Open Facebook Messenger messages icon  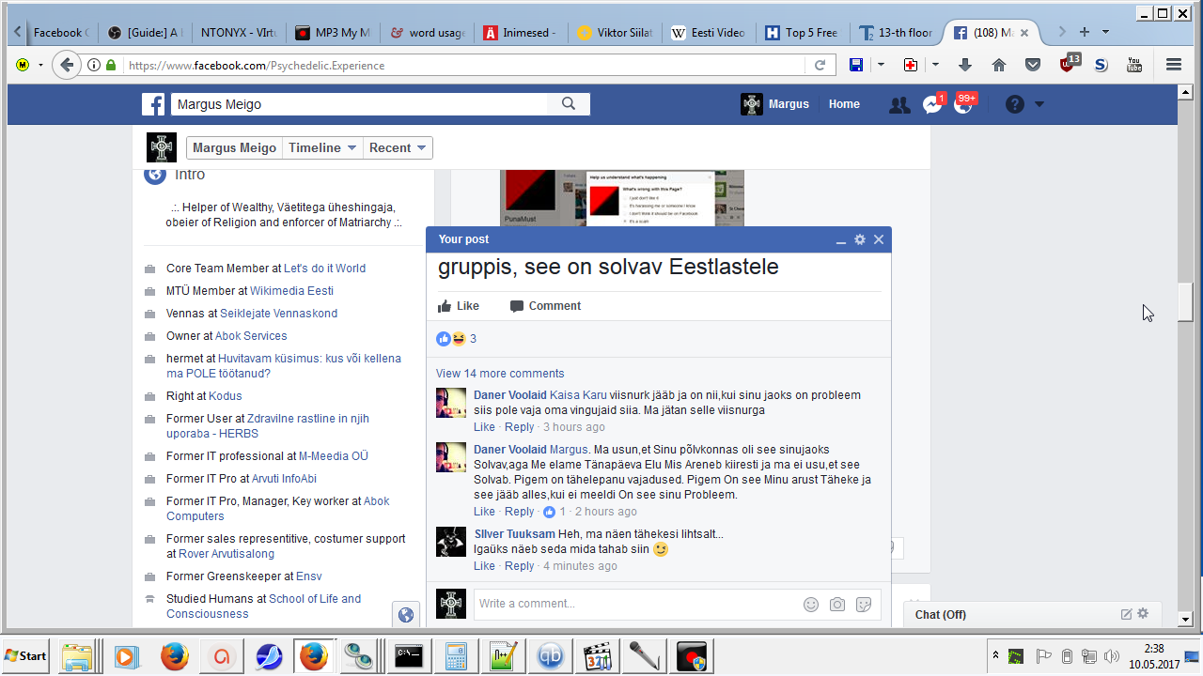point(932,105)
